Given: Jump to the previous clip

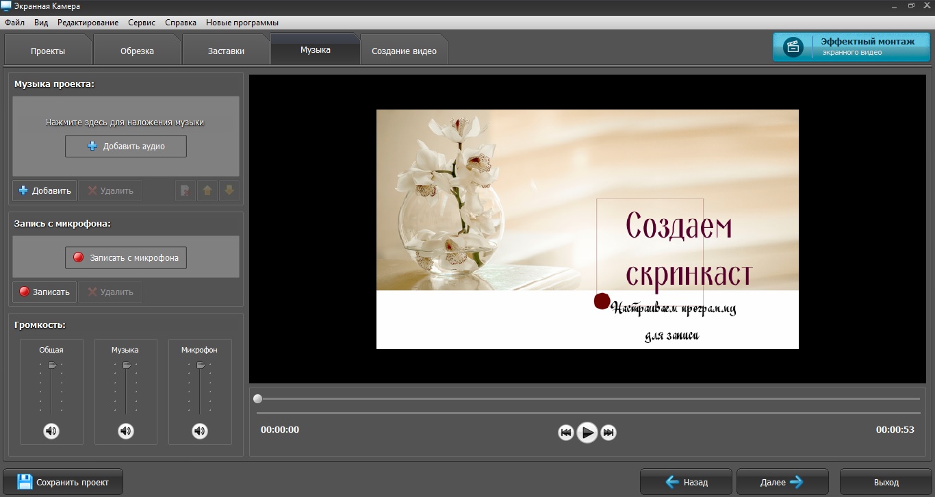Looking at the screenshot, I should click(x=565, y=432).
